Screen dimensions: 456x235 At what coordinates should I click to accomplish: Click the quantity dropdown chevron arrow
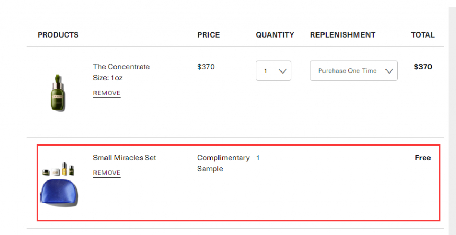point(283,71)
